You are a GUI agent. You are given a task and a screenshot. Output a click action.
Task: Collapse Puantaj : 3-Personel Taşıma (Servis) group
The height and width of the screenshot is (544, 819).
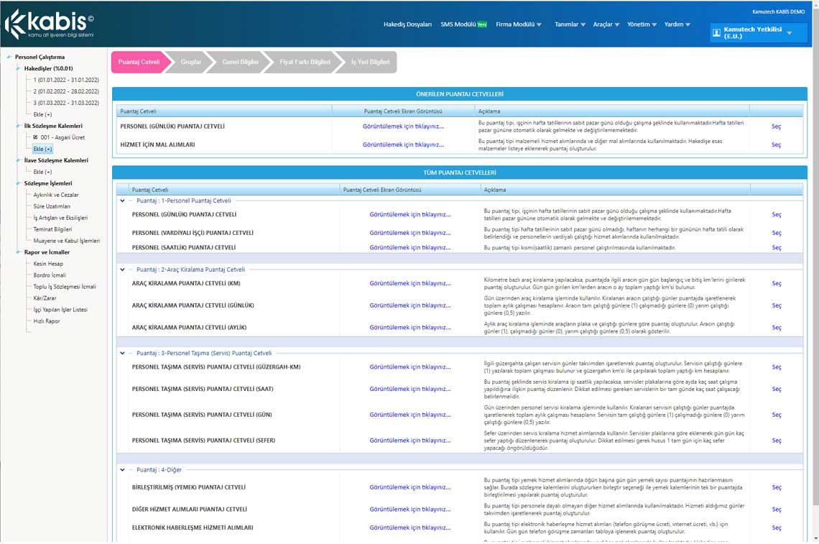pyautogui.click(x=123, y=354)
